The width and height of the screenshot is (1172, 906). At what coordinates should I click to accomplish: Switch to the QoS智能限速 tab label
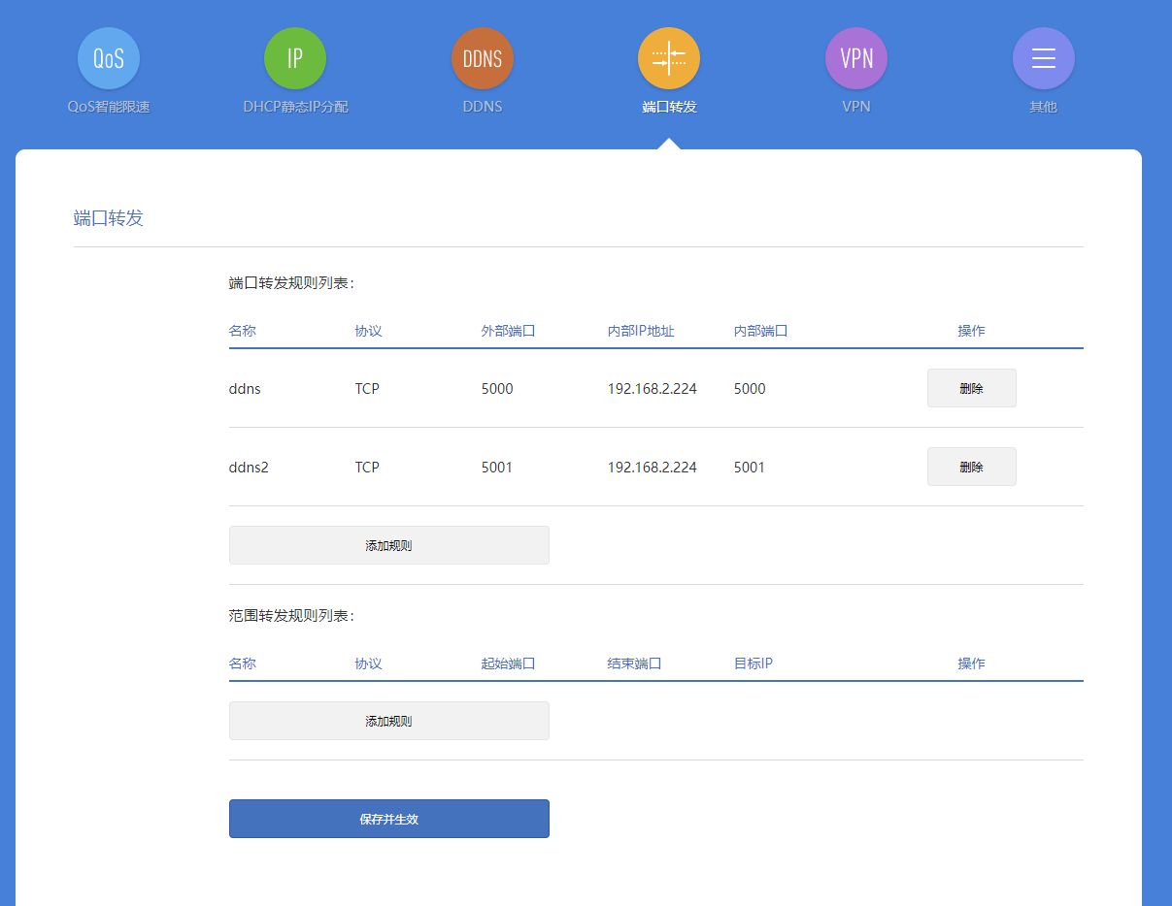tap(109, 107)
